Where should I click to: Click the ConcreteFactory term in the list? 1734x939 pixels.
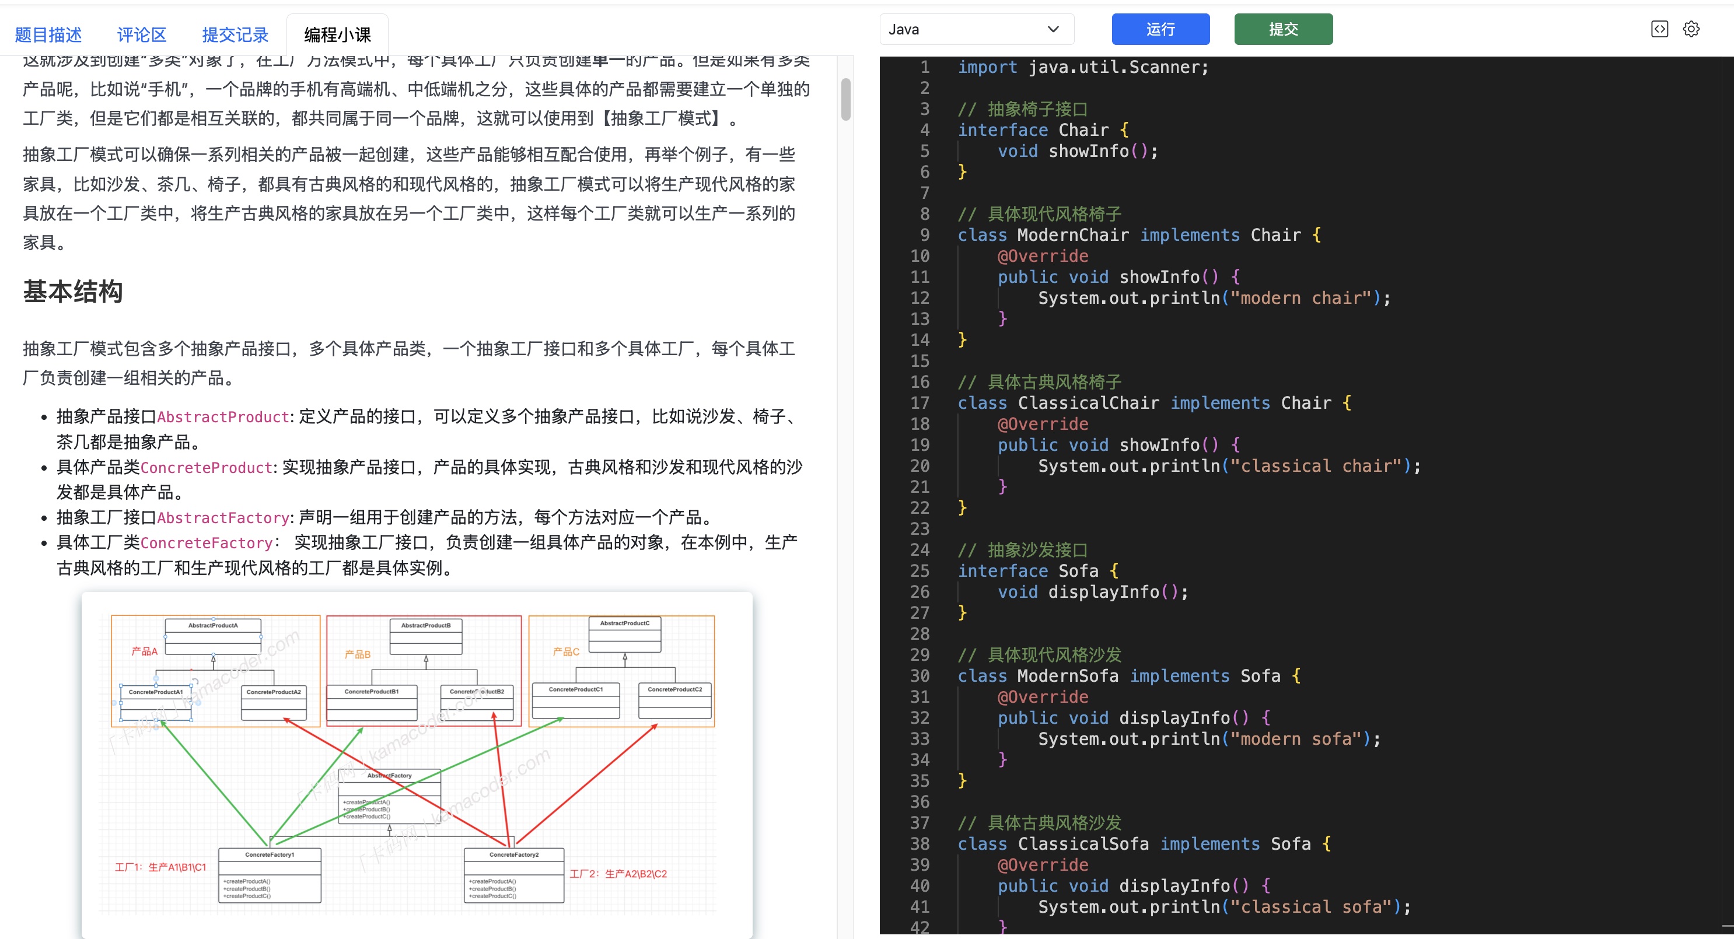pyautogui.click(x=206, y=542)
